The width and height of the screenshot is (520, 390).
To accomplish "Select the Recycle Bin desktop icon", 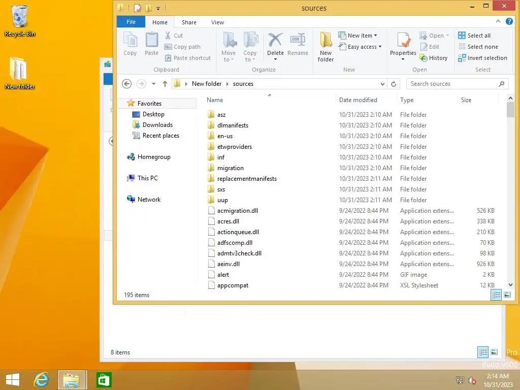I will click(x=20, y=20).
